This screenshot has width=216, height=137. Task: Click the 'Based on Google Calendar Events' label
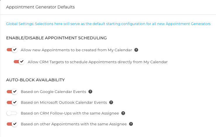click(53, 92)
